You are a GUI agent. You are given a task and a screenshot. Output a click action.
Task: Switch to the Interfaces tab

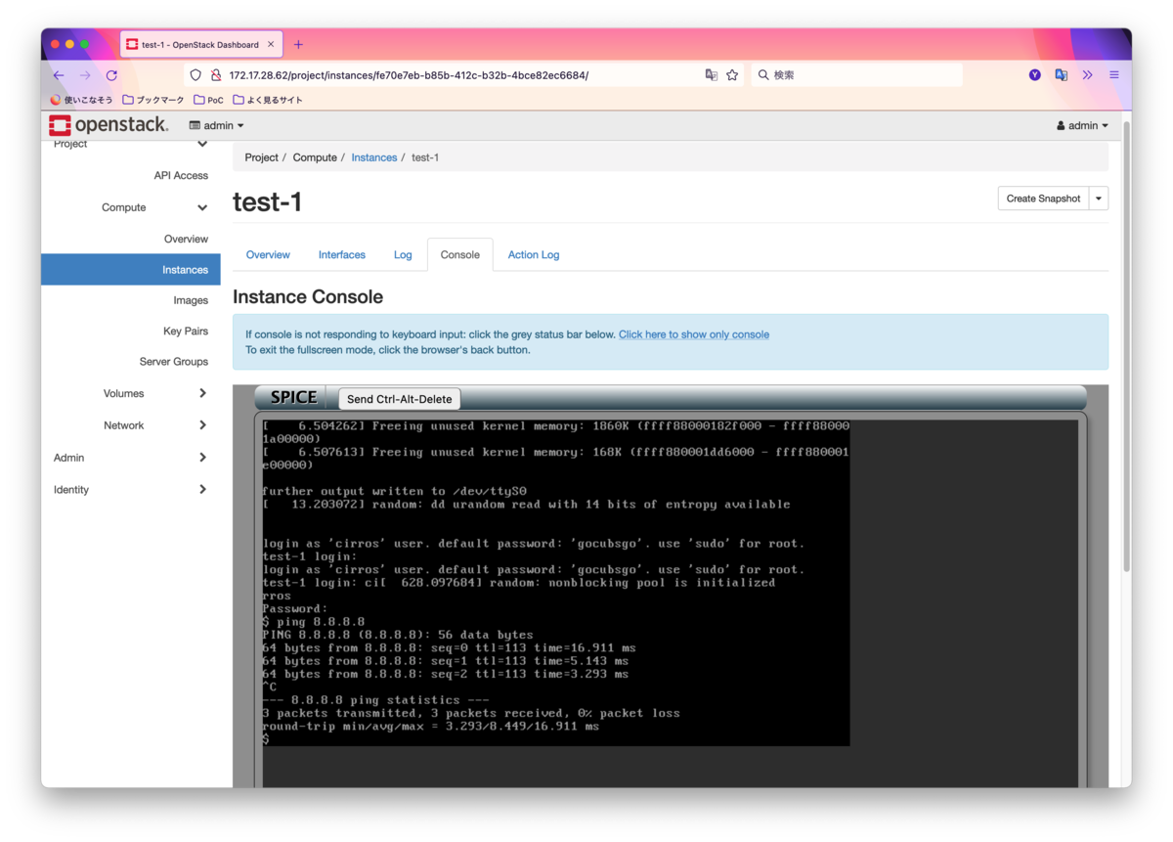pos(341,254)
